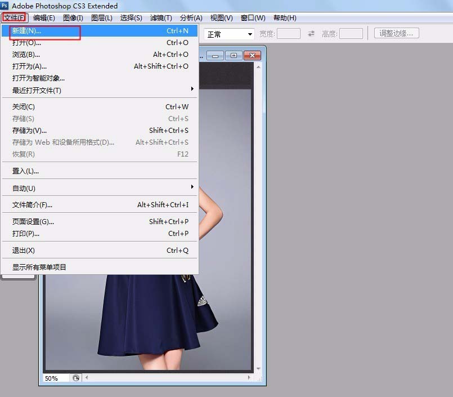This screenshot has height=397, width=453.
Task: Open the 图像(I) menu
Action: click(73, 18)
